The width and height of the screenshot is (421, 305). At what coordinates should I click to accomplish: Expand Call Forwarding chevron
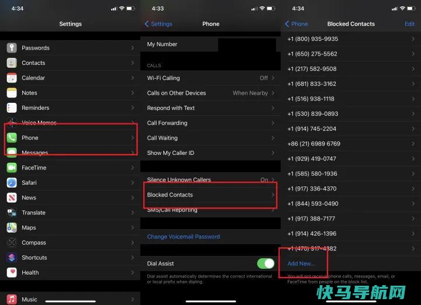[273, 123]
